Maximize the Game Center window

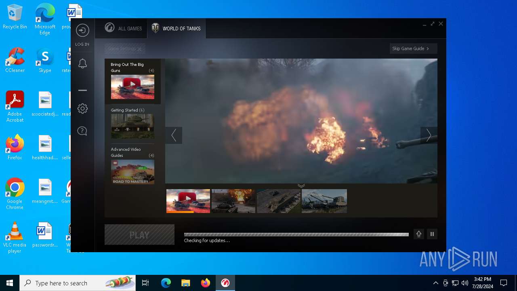433,24
